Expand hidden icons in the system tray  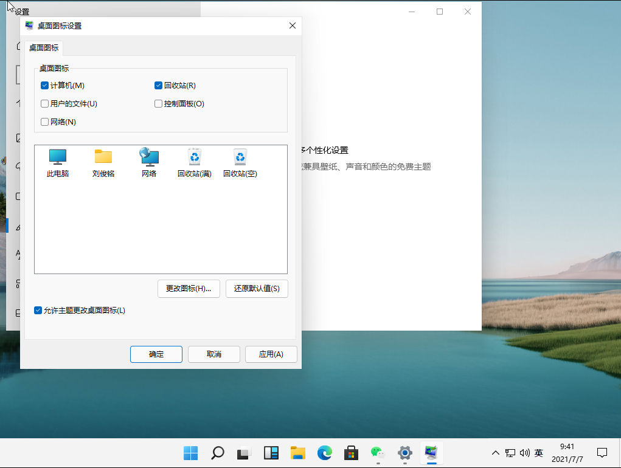coord(496,453)
